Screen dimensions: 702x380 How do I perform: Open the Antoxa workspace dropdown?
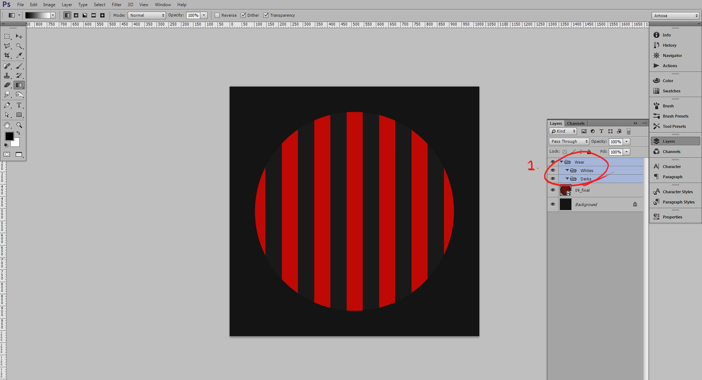point(675,16)
